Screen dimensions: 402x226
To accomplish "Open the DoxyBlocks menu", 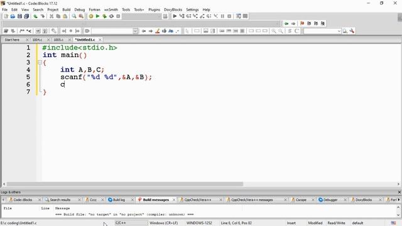I will pyautogui.click(x=173, y=9).
